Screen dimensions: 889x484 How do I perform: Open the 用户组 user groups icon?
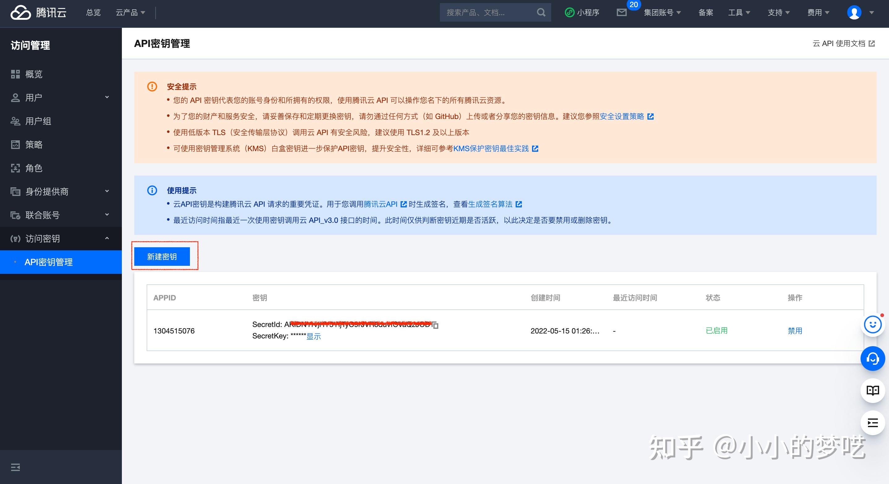click(x=16, y=121)
